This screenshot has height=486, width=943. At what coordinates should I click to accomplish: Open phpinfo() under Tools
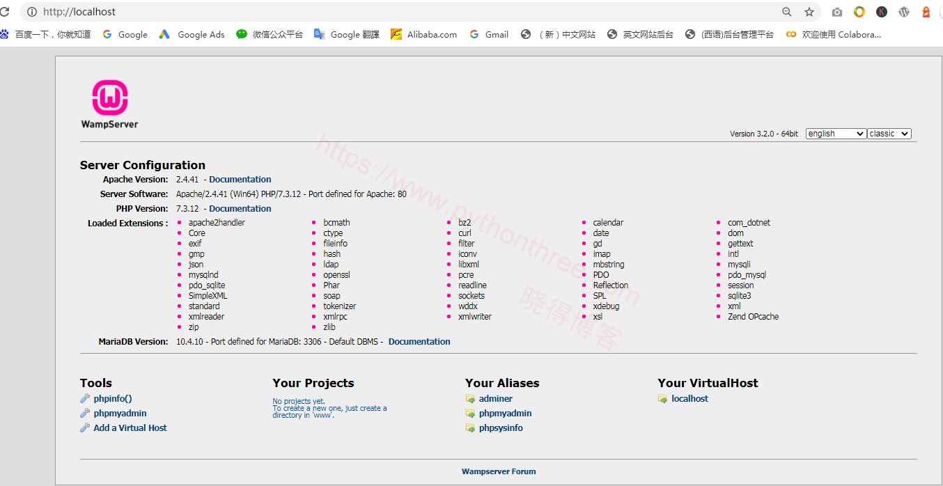coord(113,399)
